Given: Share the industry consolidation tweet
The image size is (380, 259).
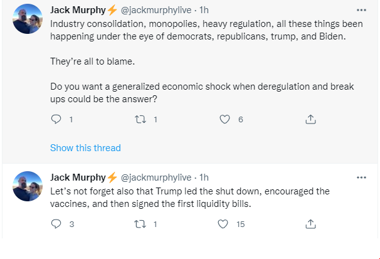Looking at the screenshot, I should 310,119.
